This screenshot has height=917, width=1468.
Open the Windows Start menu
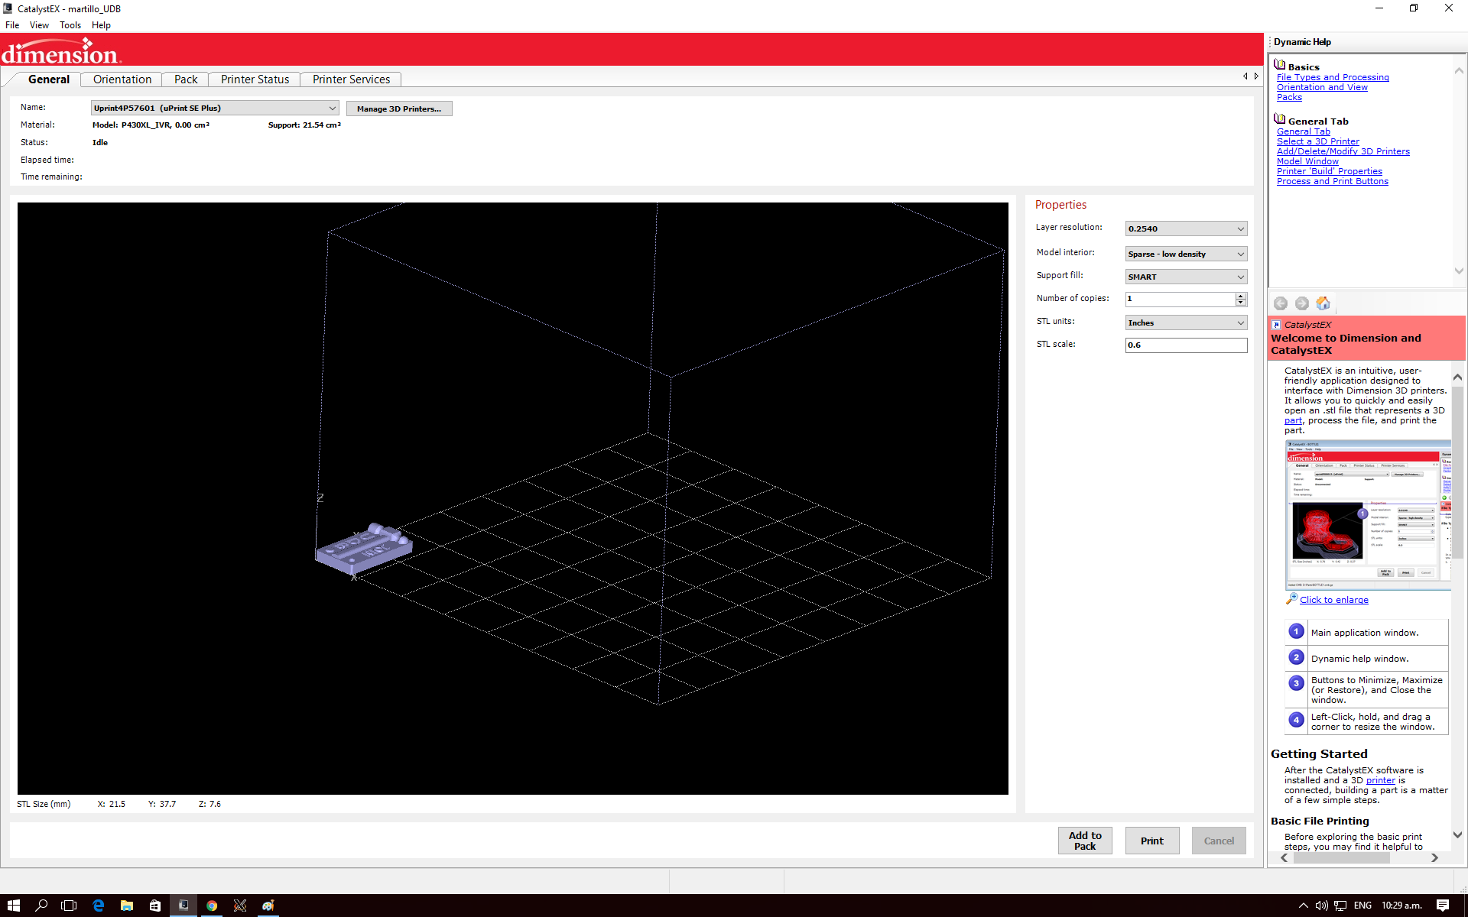click(13, 906)
